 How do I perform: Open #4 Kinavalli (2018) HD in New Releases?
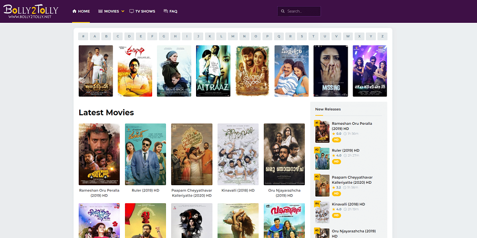348,204
